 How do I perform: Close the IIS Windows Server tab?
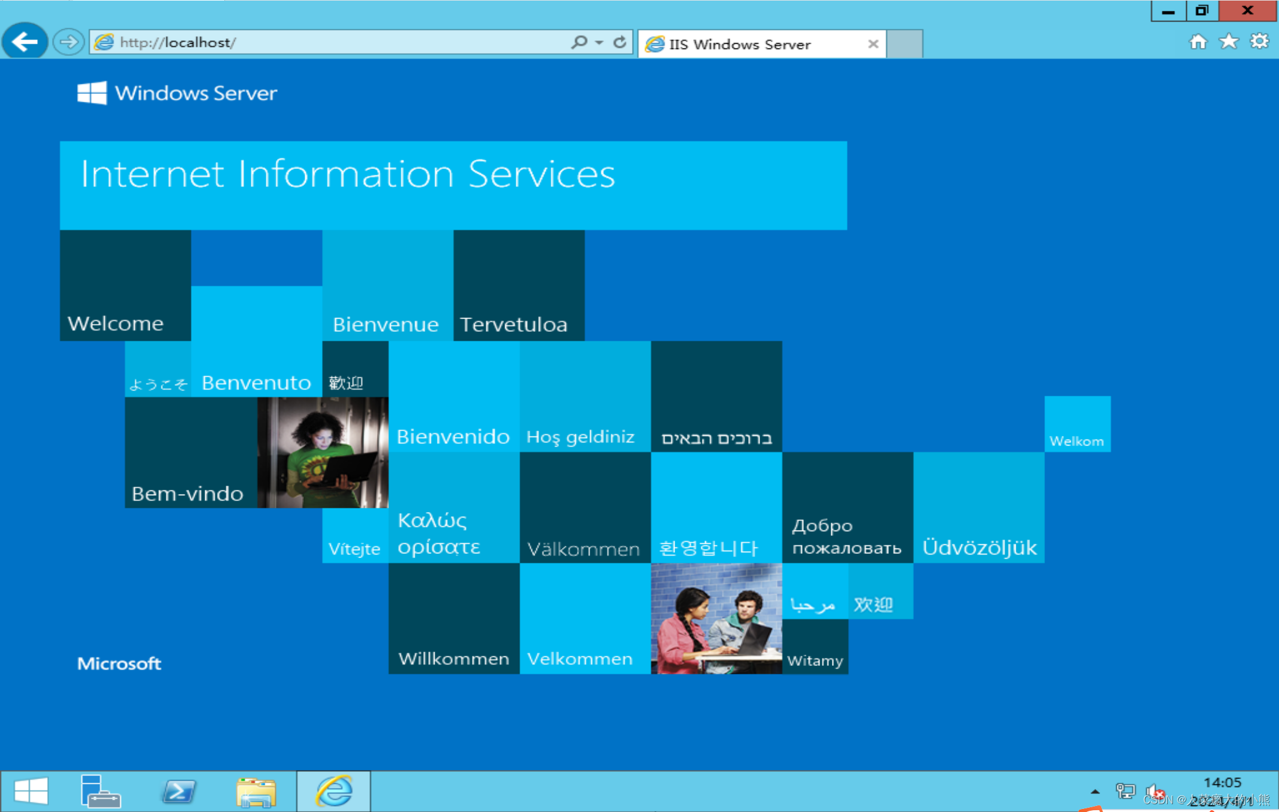point(873,44)
